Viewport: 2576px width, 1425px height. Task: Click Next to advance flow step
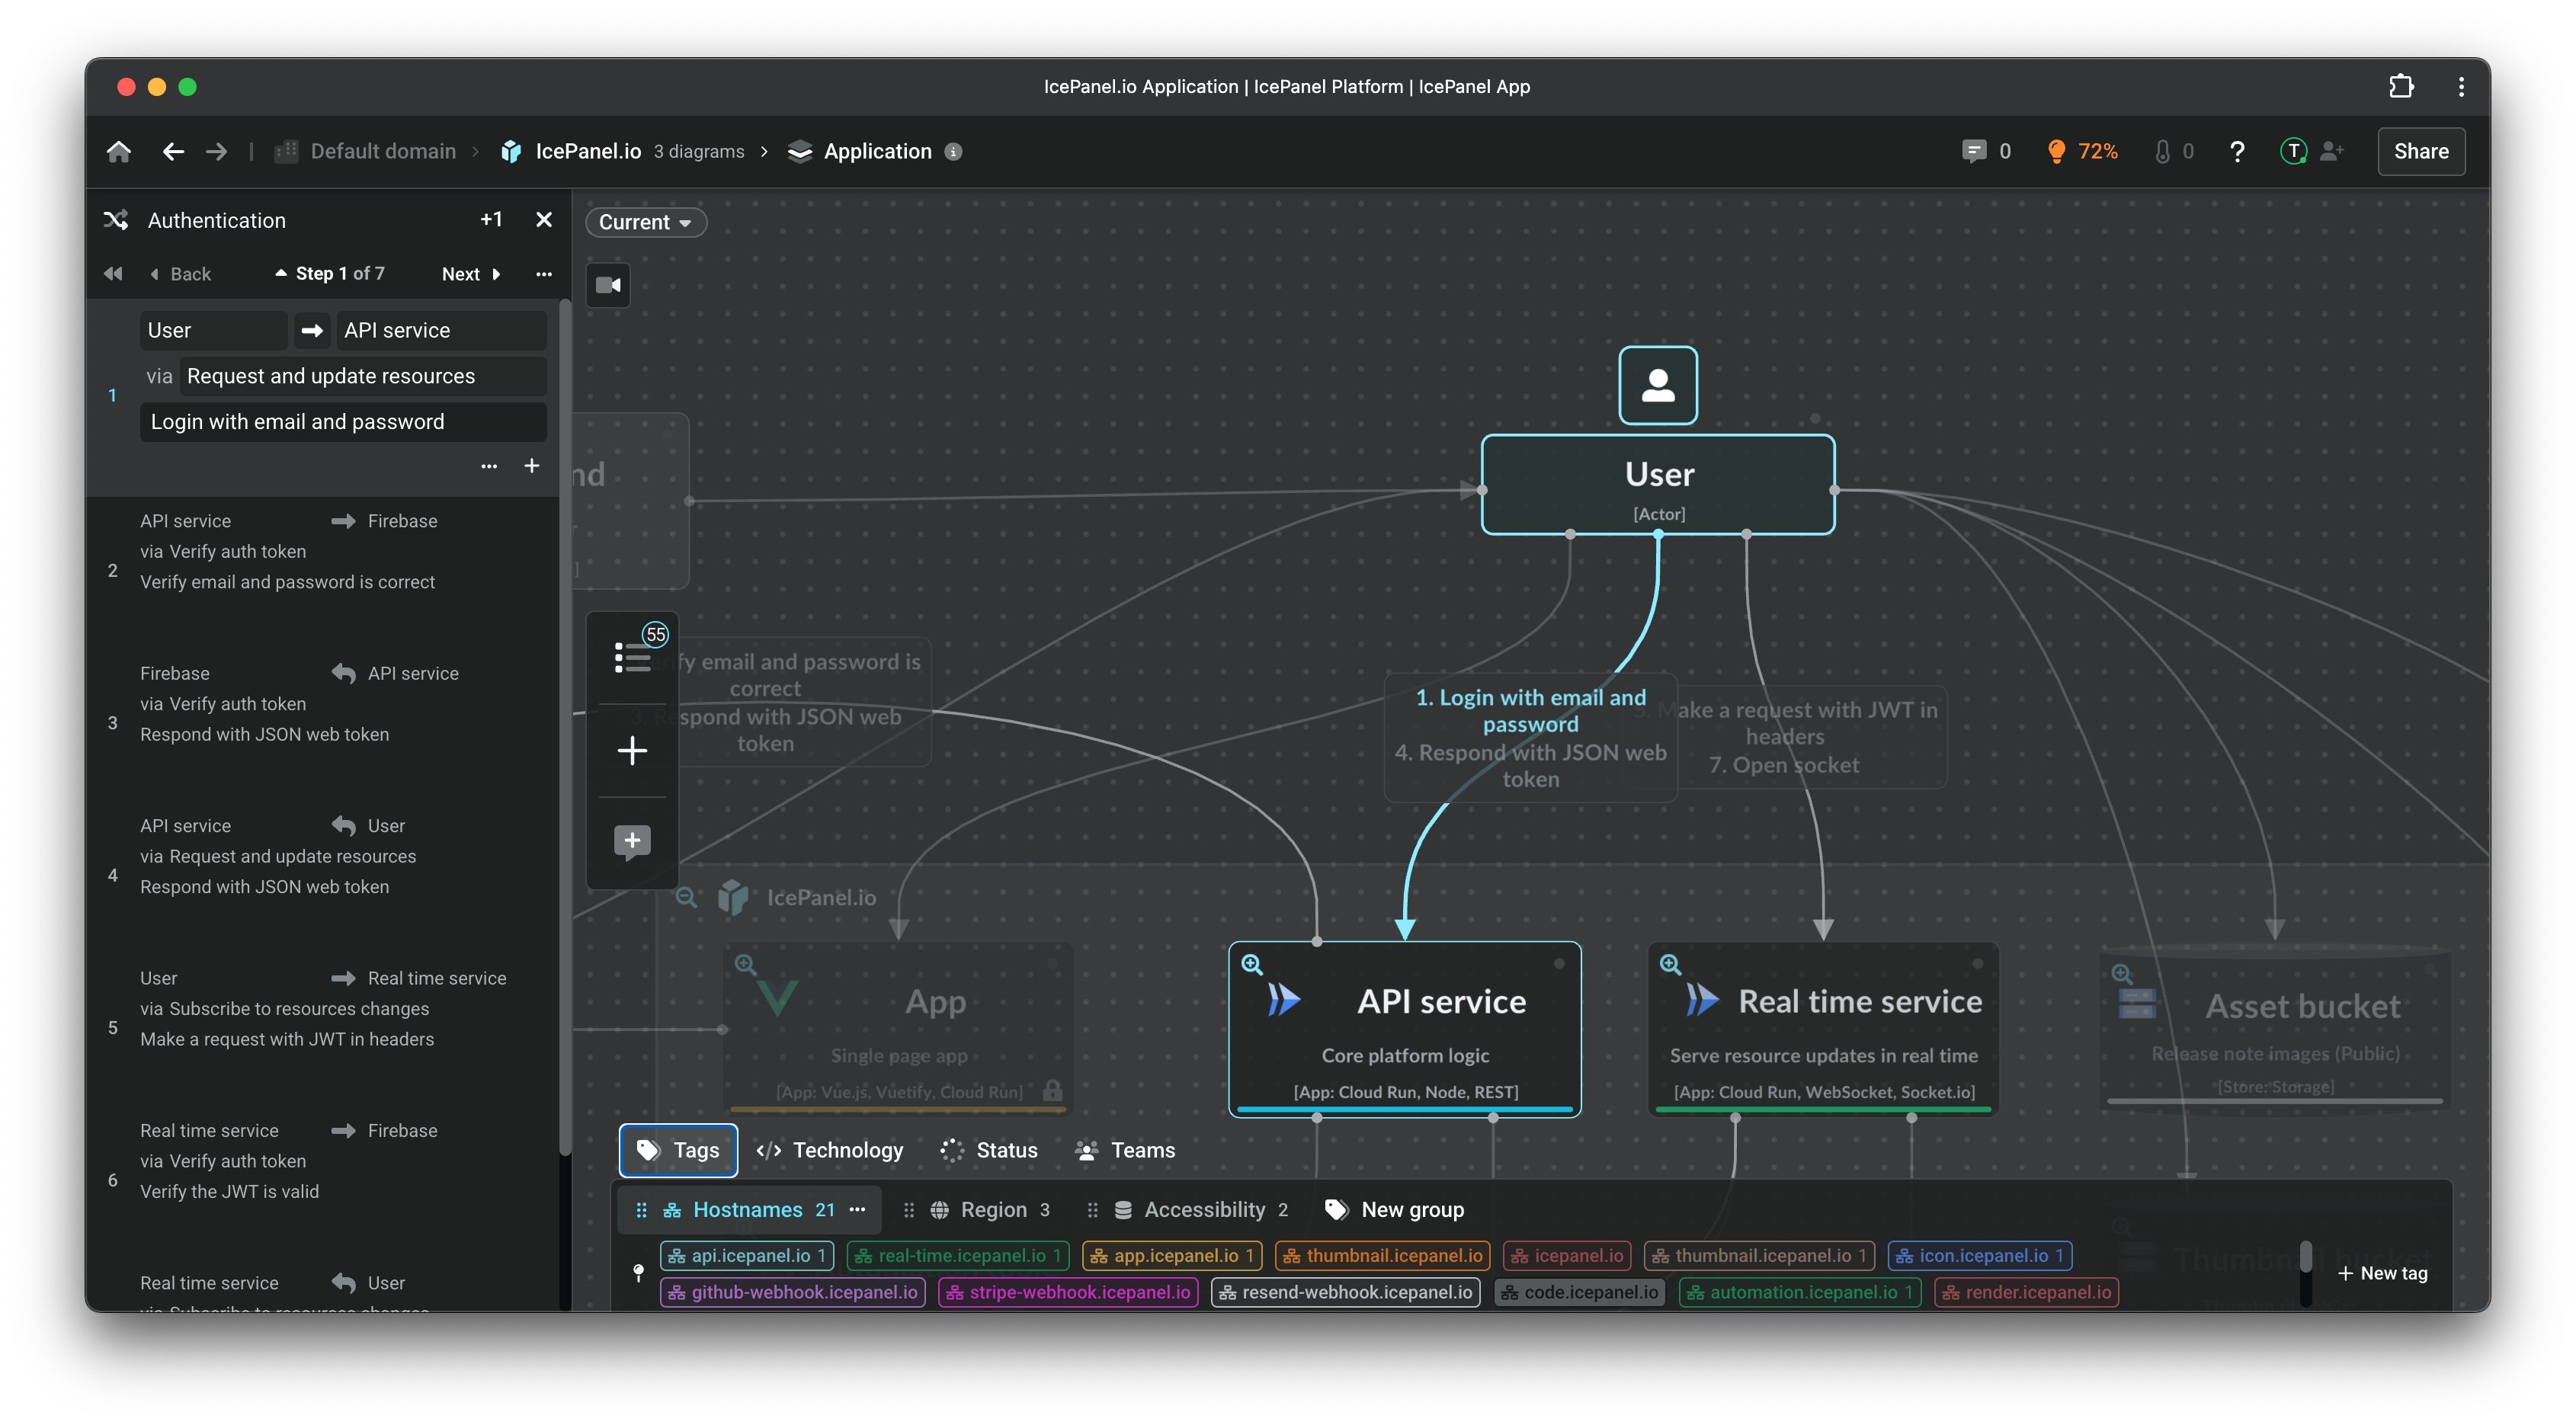[471, 273]
